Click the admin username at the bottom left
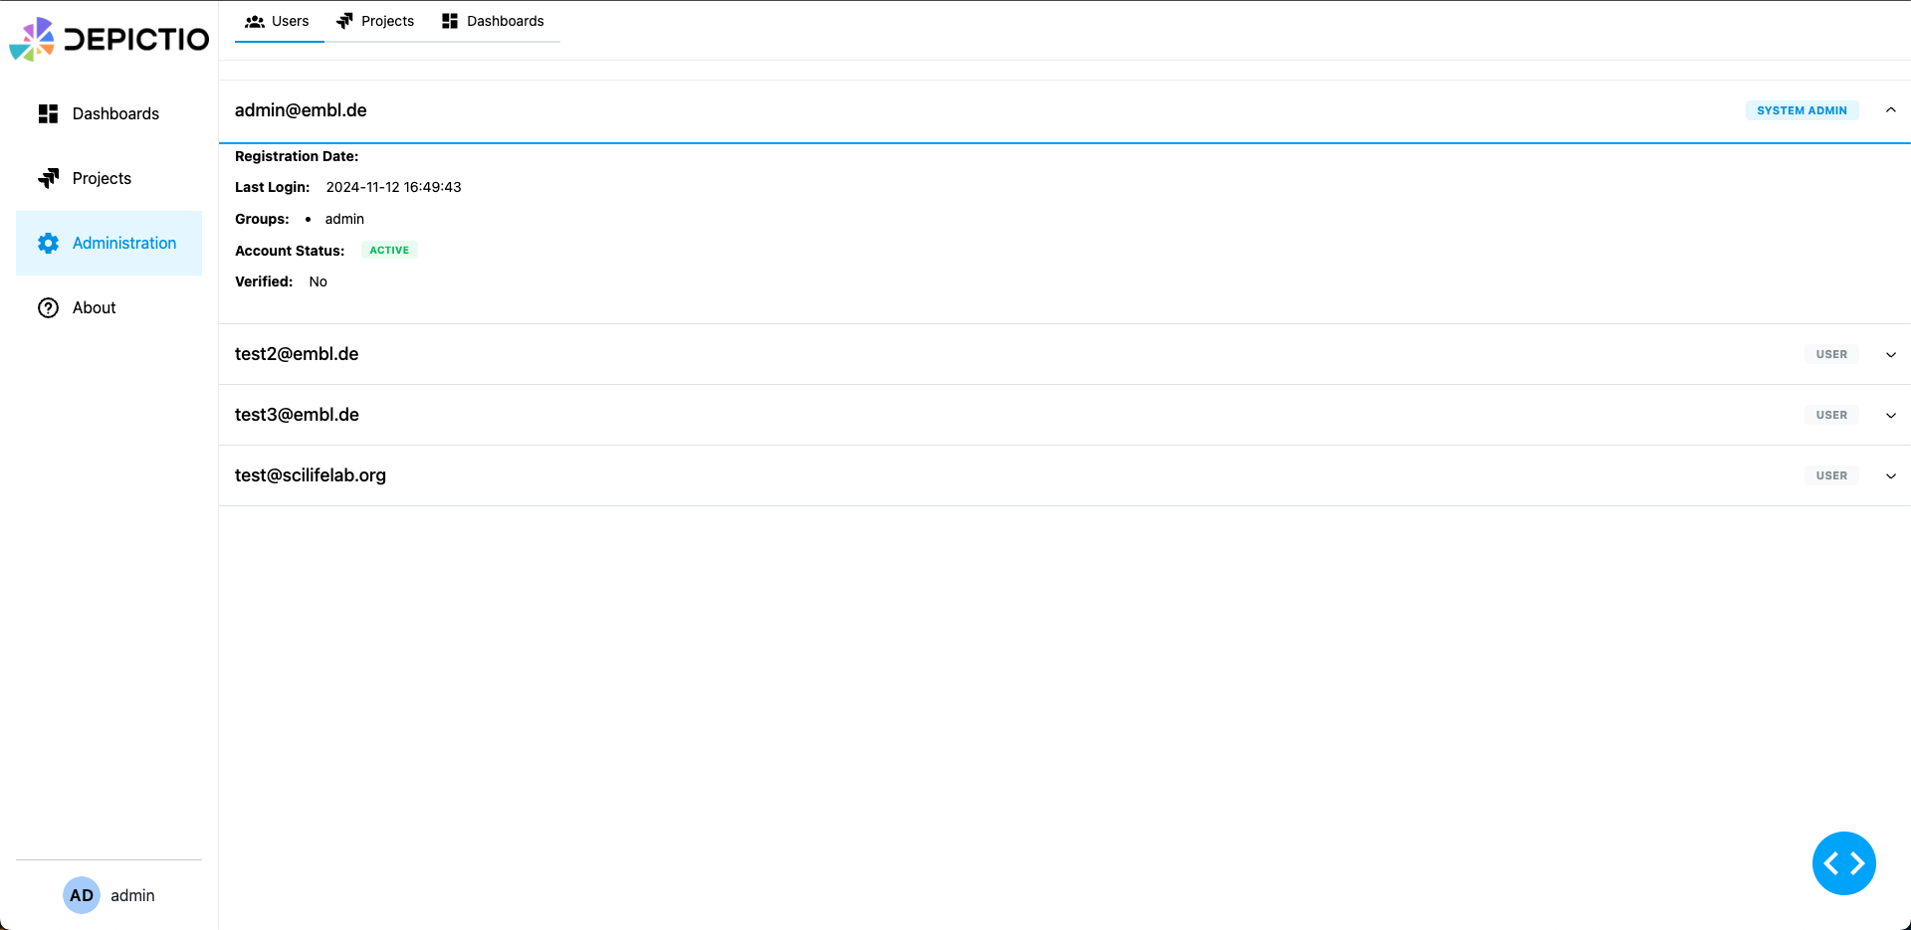1911x930 pixels. pos(132,895)
